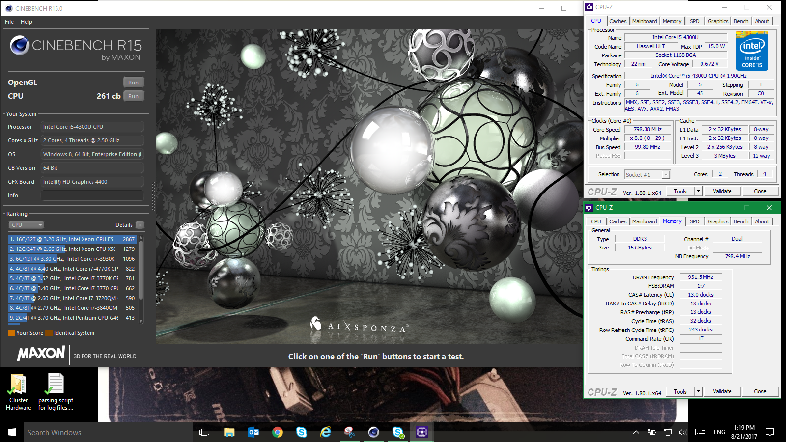786x442 pixels.
Task: Click the Identical System color swatch
Action: (x=49, y=333)
